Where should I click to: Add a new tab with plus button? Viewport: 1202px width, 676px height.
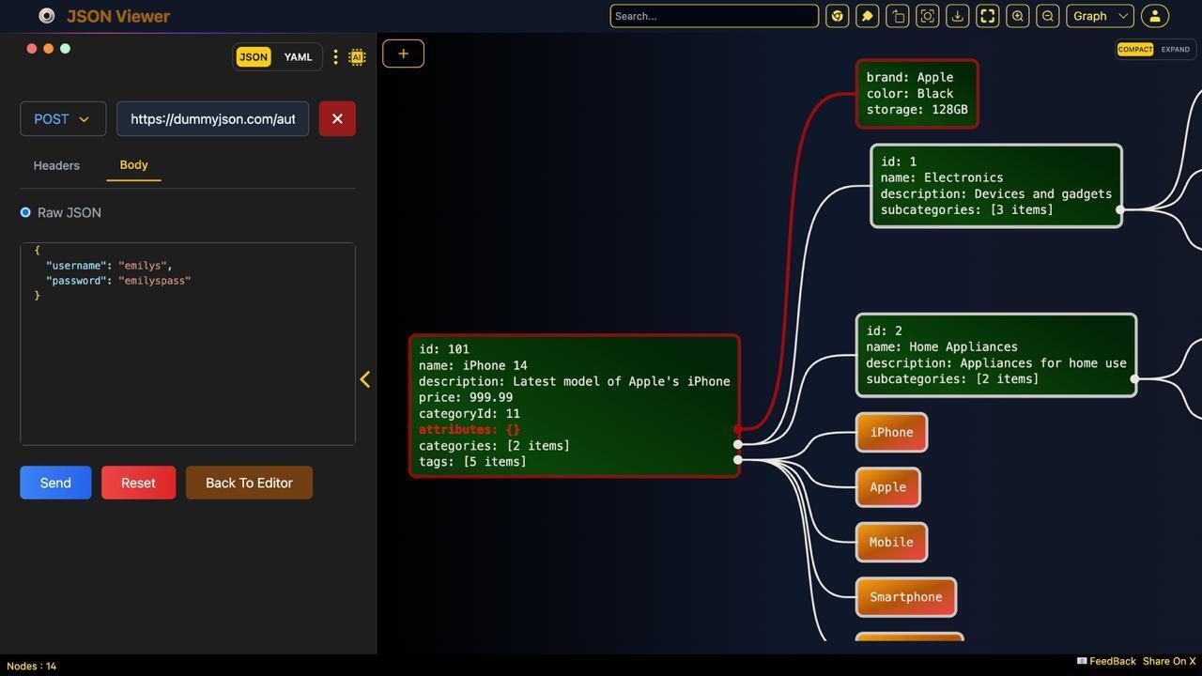tap(403, 54)
